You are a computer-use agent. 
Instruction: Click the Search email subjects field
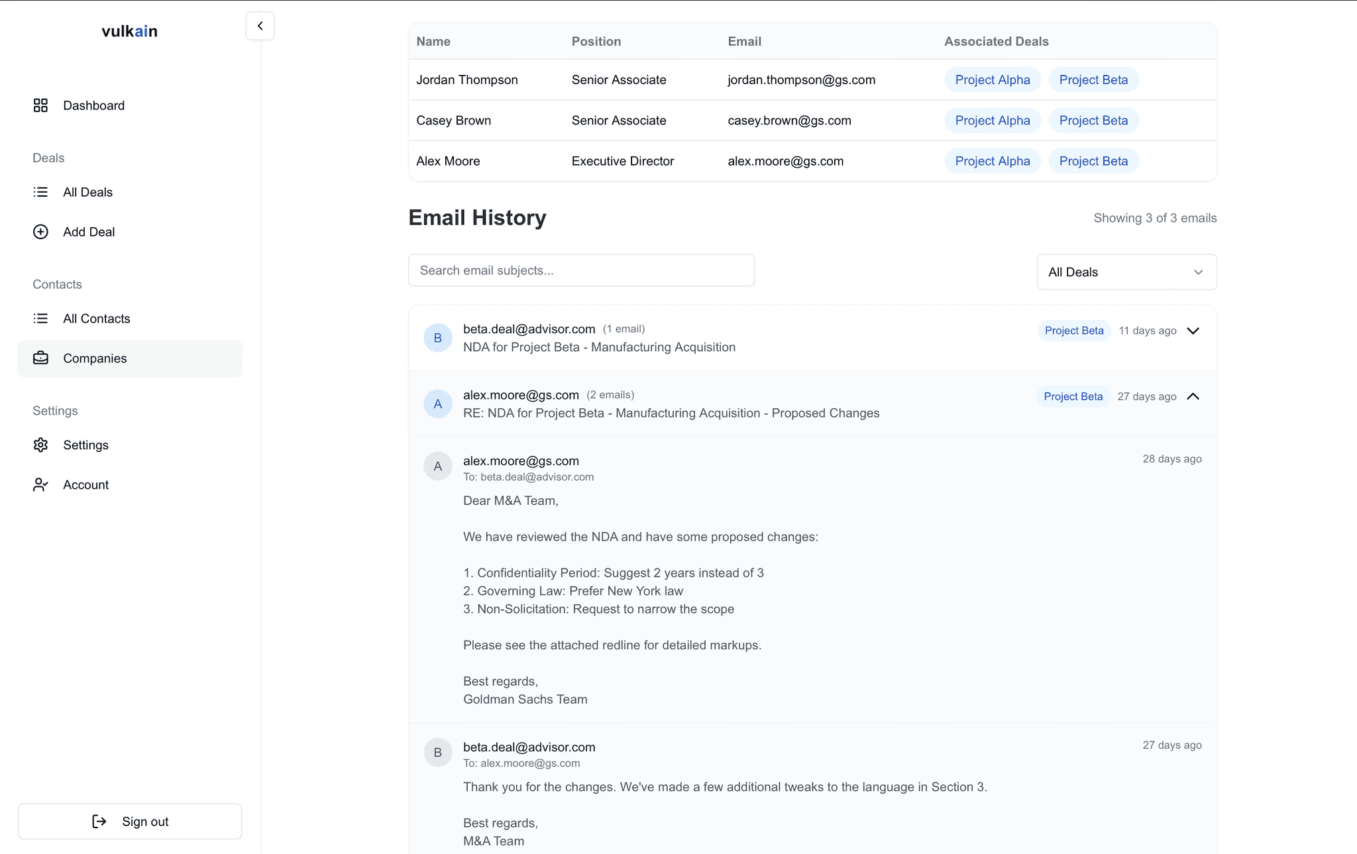point(581,270)
